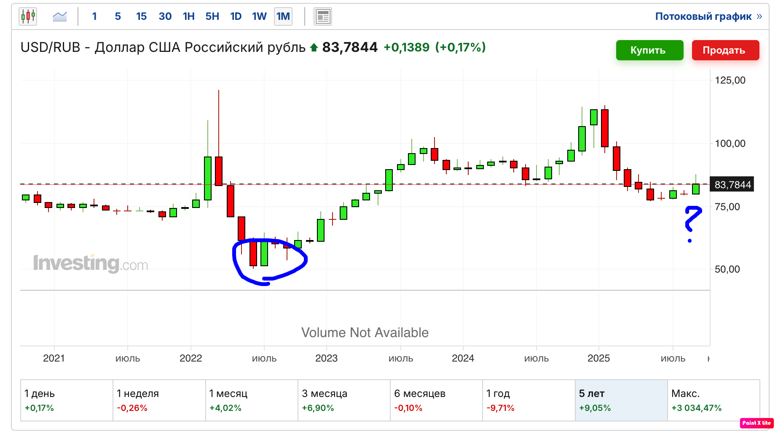This screenshot has height=432, width=778.
Task: Switch to the area chart icon
Action: tap(60, 16)
